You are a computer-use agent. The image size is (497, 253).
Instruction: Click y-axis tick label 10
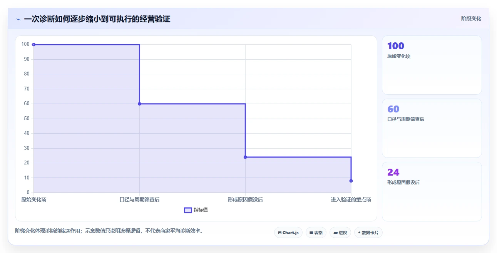pos(27,178)
